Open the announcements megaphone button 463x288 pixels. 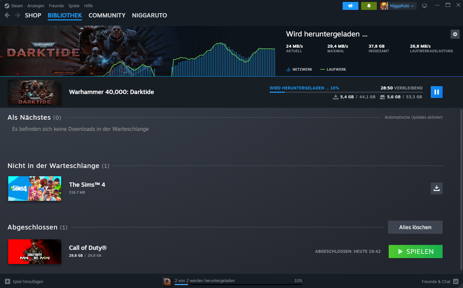tap(351, 6)
